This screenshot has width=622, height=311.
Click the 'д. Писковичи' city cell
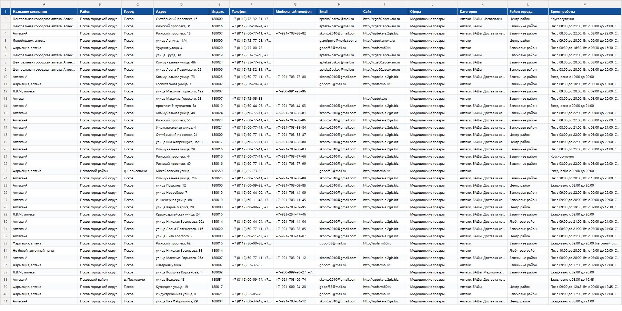pos(138,279)
